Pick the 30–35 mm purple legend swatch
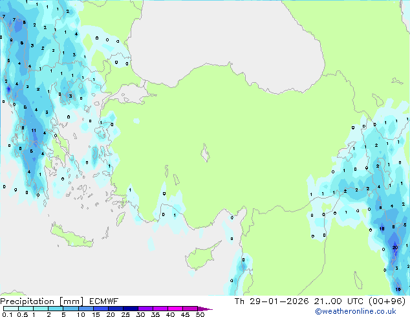 coord(146,309)
